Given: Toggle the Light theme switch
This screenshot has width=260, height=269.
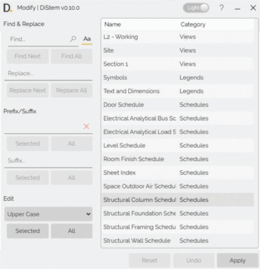Looking at the screenshot, I should pyautogui.click(x=196, y=8).
